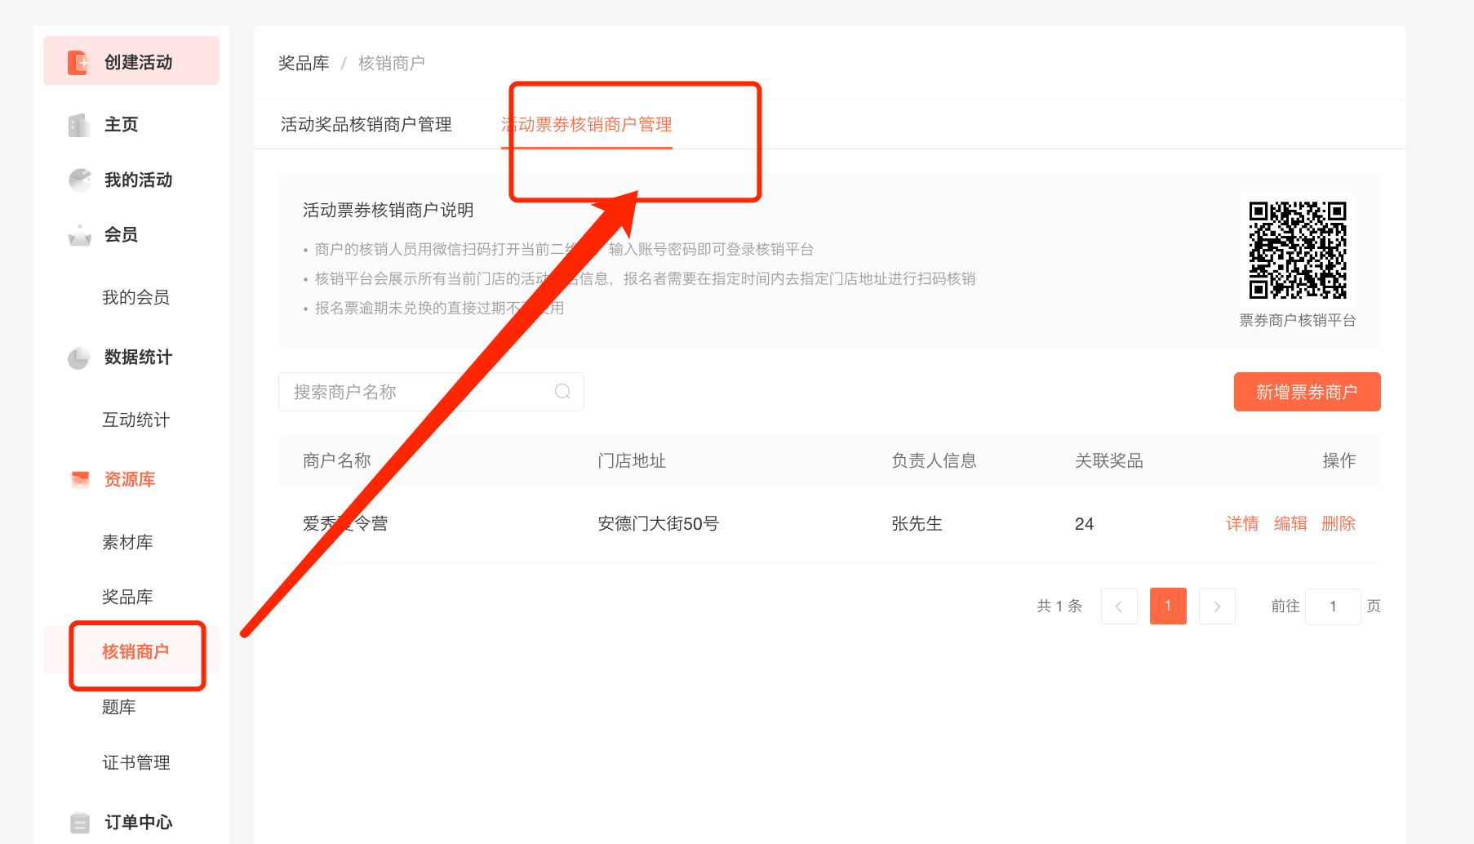The height and width of the screenshot is (844, 1474).
Task: Click the My Activities icon
Action: 79,180
